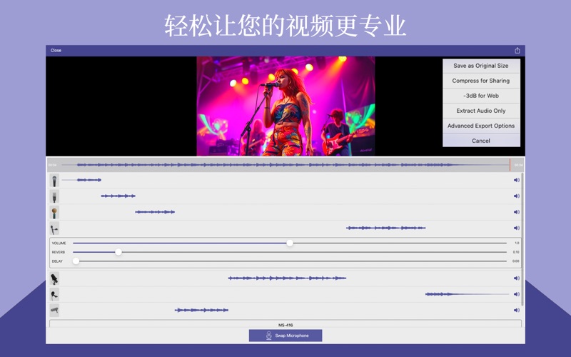
Task: Click the volume value 1.0
Action: point(517,243)
